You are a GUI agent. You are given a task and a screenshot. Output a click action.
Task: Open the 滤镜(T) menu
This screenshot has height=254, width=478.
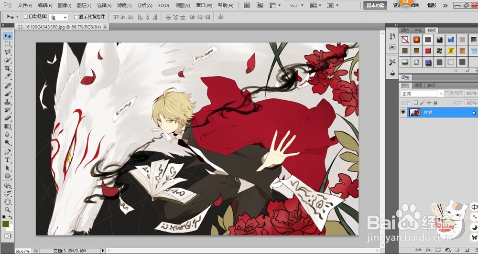point(124,5)
